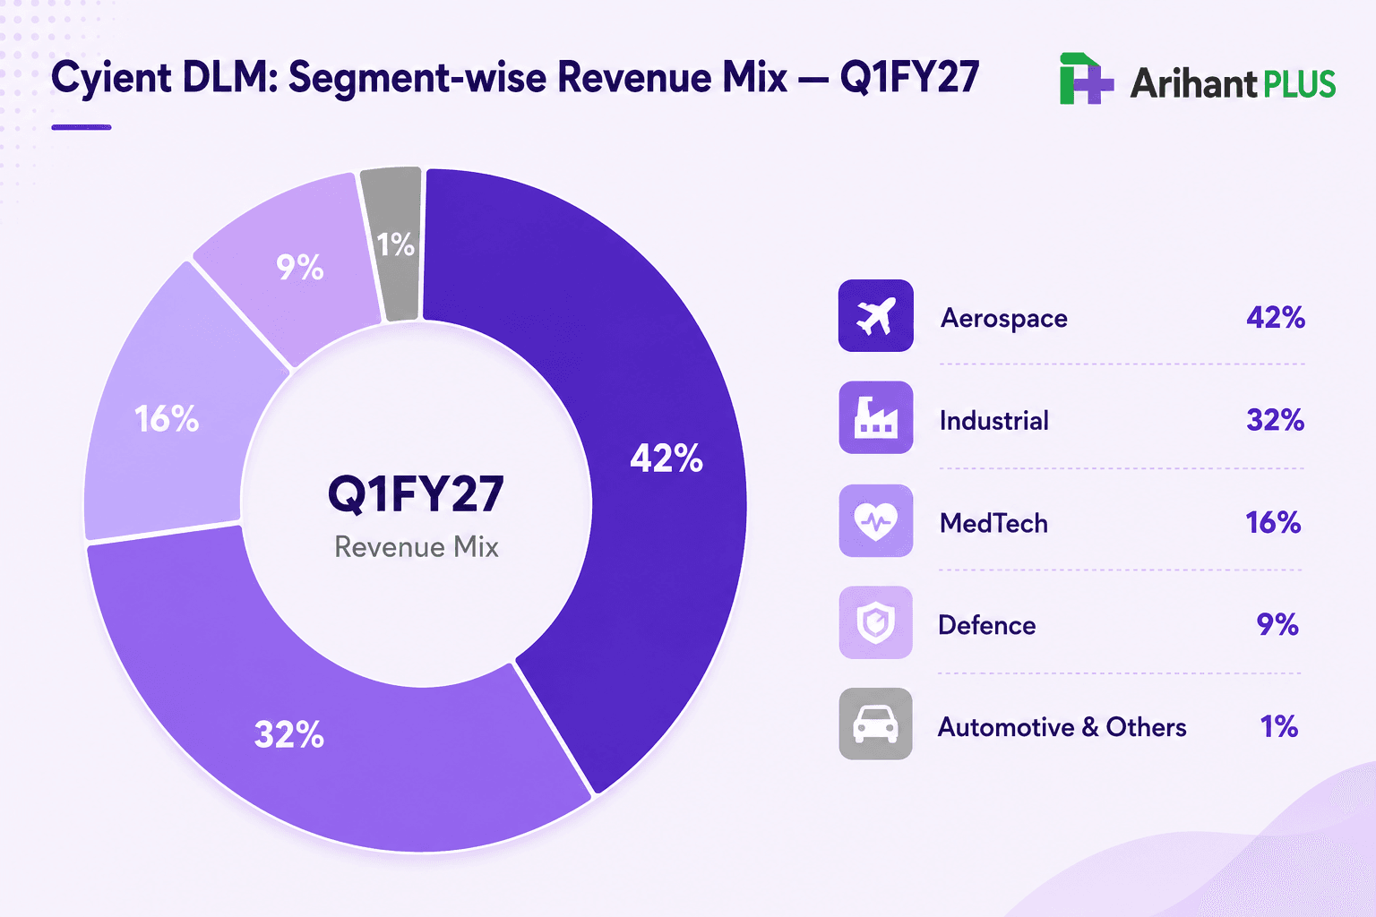1376x917 pixels.
Task: Click the Industrial legend label
Action: click(993, 420)
